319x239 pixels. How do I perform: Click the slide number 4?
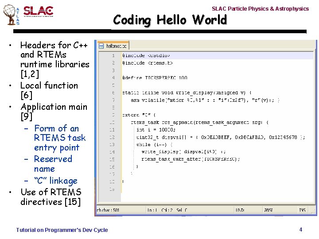coord(301,229)
